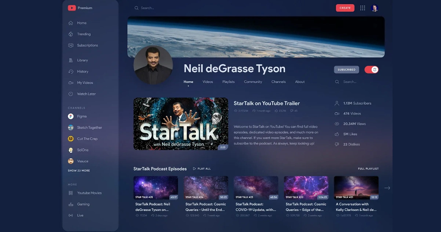Viewport: 441px width, 232px height.
Task: Show next playlist videos with the arrow
Action: pos(387,188)
